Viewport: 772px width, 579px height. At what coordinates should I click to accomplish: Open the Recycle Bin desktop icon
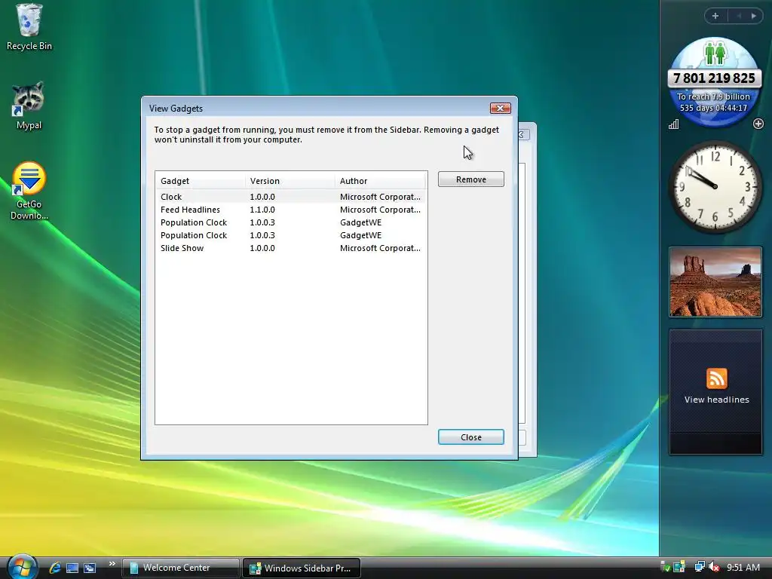tap(29, 27)
